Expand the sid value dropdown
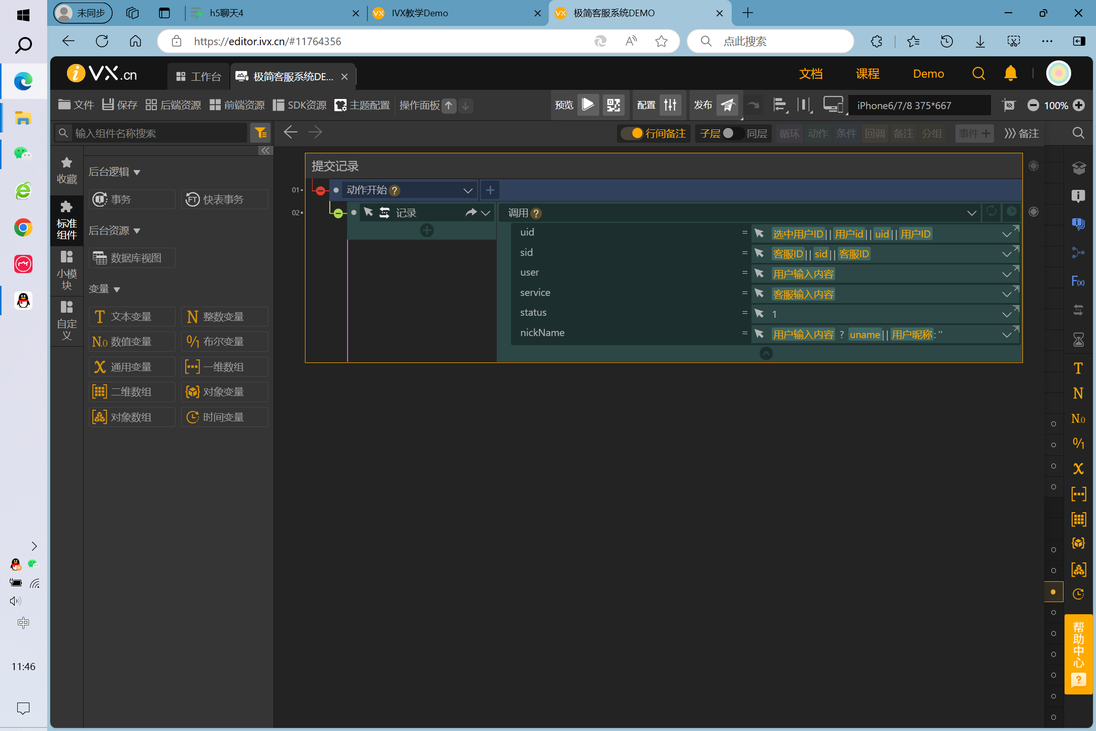This screenshot has height=731, width=1096. click(1006, 254)
